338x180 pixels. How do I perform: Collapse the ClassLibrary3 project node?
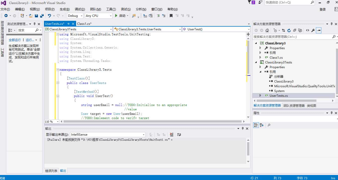tap(256, 43)
